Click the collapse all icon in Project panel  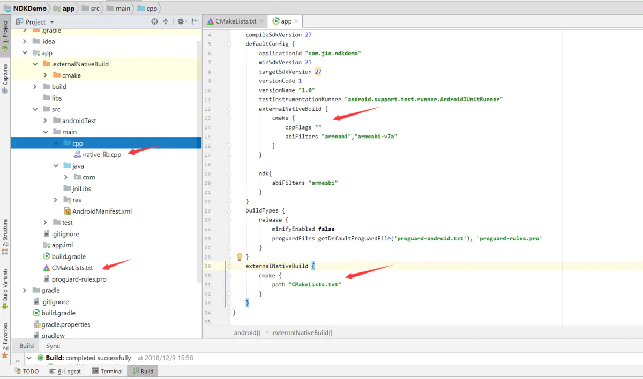[x=166, y=21]
